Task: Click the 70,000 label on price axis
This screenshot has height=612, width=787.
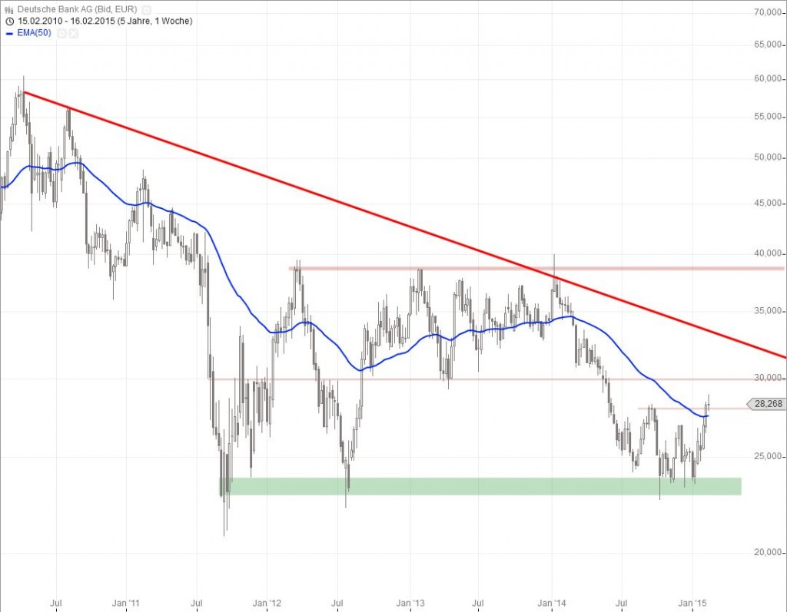Action: [x=769, y=13]
